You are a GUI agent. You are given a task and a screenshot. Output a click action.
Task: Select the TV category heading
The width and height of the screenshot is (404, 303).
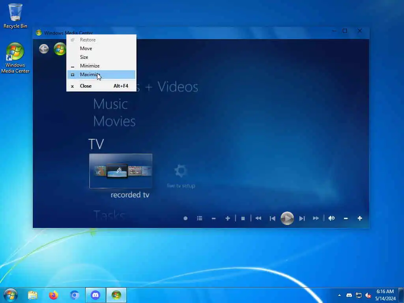coord(96,144)
